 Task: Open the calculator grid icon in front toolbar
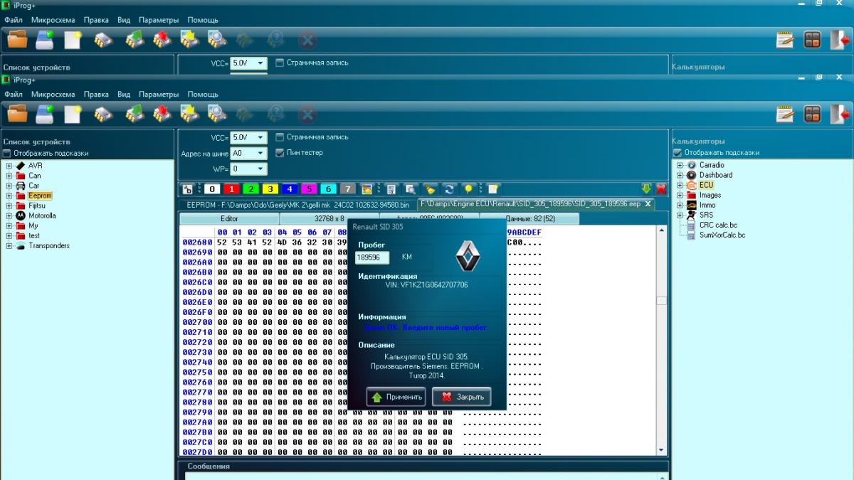(812, 114)
